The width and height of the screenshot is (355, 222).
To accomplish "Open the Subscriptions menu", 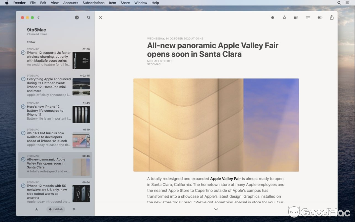I will point(93,3).
